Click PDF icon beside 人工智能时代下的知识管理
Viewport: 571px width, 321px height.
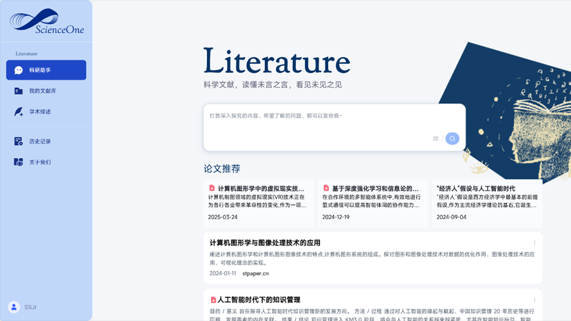coord(213,300)
